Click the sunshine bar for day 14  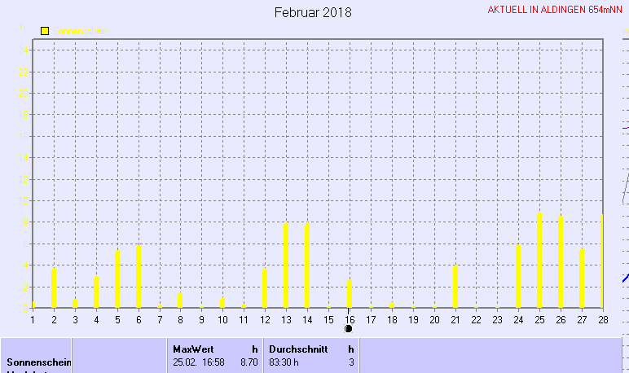coord(306,265)
